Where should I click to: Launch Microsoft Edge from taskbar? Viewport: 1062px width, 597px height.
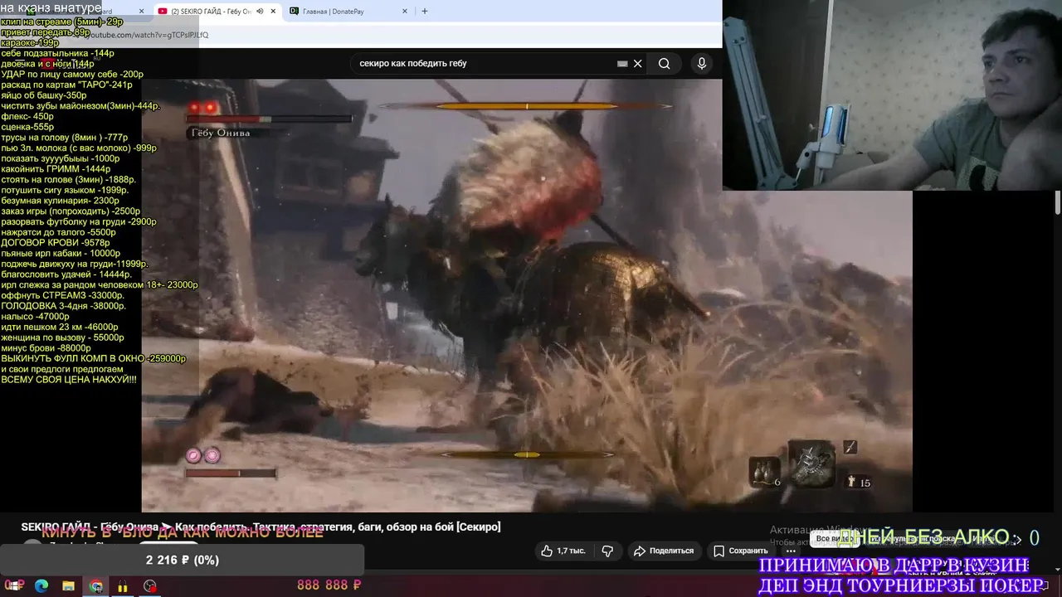pos(41,586)
